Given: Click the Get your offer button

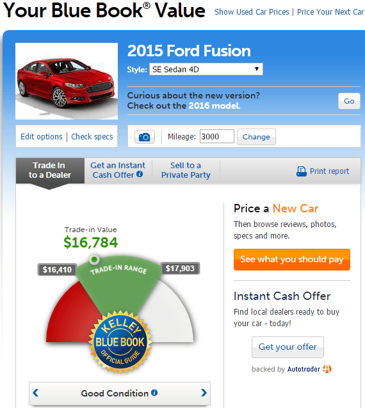Looking at the screenshot, I should click(288, 347).
